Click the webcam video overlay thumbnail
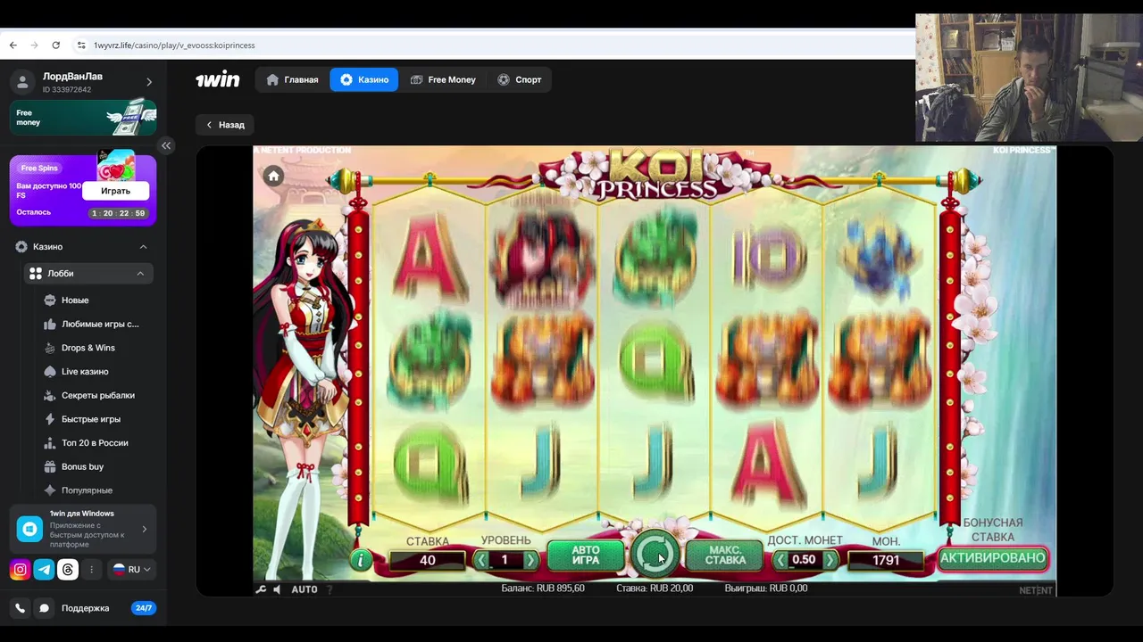This screenshot has width=1143, height=642. click(1029, 78)
